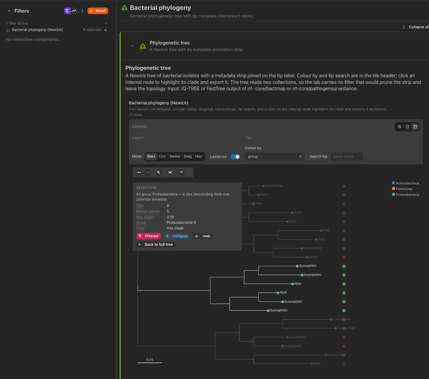The width and height of the screenshot is (429, 379).
Task: Click the XDR tip node
Action: [293, 213]
